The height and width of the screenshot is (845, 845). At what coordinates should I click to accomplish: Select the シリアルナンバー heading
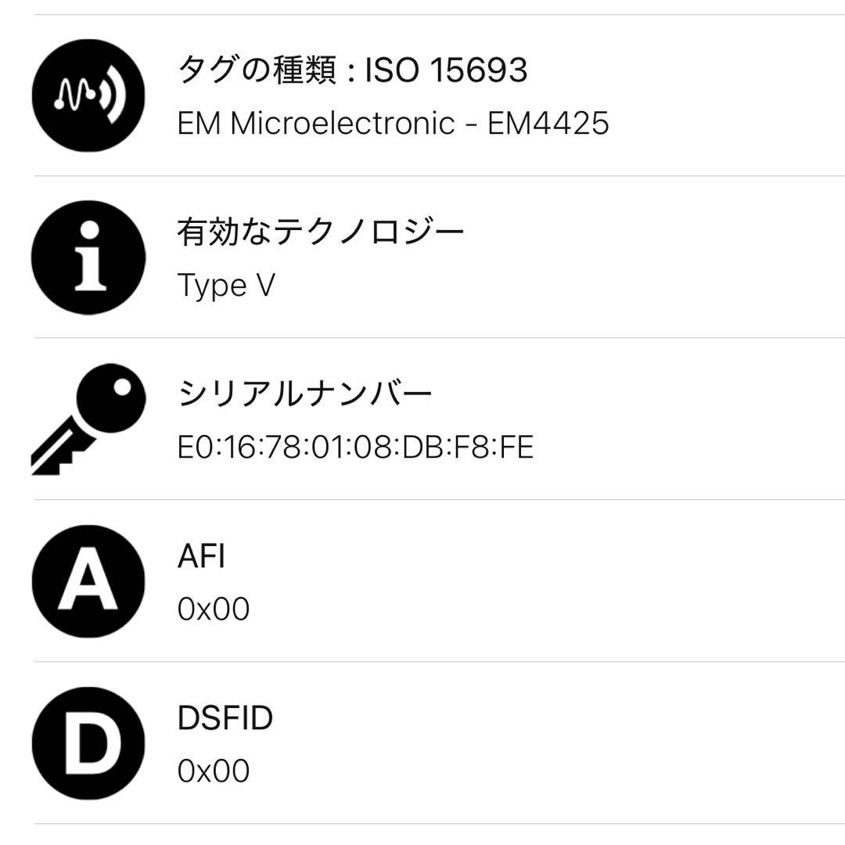tap(305, 394)
